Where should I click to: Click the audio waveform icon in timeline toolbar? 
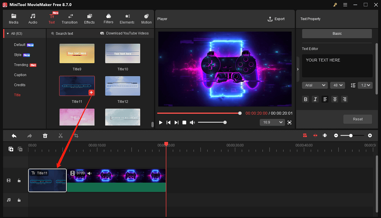click(x=325, y=135)
